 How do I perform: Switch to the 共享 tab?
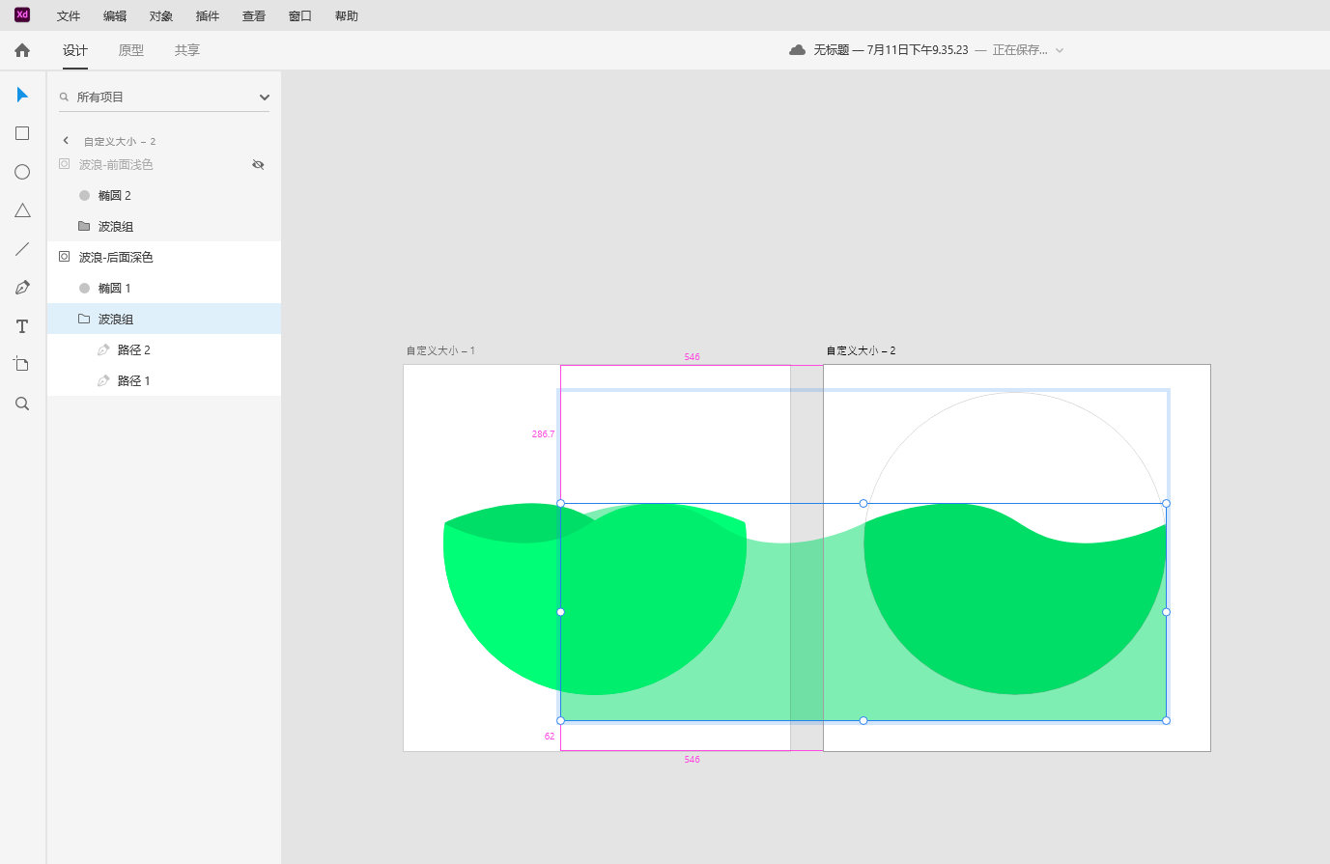(187, 50)
